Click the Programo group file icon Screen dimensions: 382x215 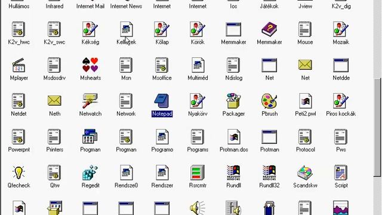point(162,137)
